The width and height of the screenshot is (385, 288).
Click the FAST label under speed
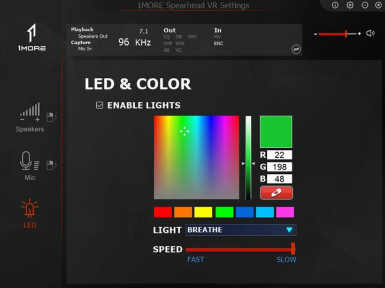[196, 260]
